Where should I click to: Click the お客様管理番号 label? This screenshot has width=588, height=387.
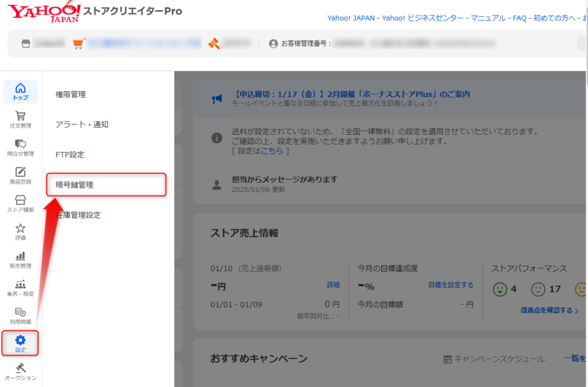306,44
